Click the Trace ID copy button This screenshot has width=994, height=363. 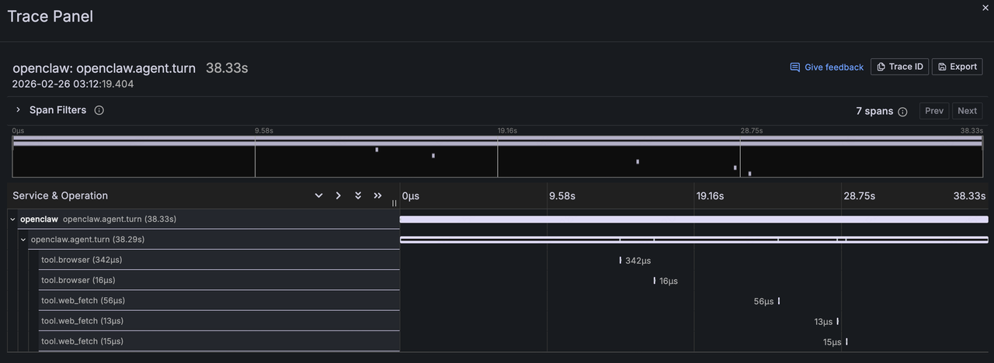pyautogui.click(x=899, y=67)
